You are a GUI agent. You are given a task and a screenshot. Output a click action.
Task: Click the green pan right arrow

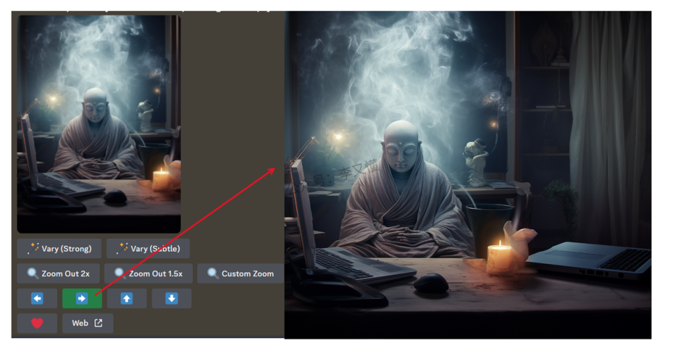pyautogui.click(x=81, y=299)
